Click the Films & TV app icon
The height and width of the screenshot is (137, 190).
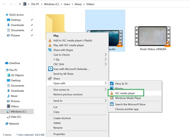[x=112, y=84]
